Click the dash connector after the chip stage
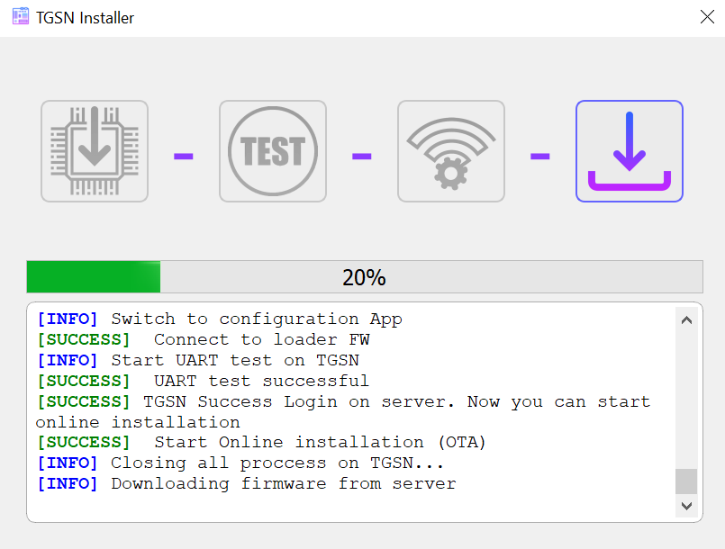Image resolution: width=725 pixels, height=549 pixels. [183, 155]
